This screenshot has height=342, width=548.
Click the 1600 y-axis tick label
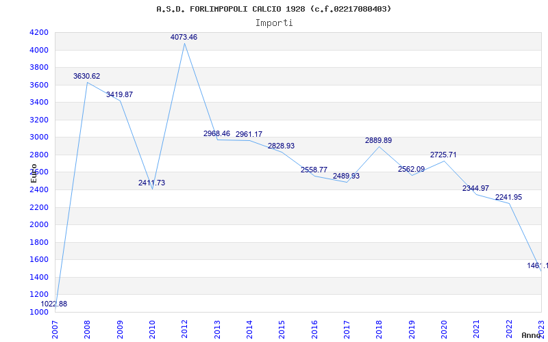click(39, 260)
